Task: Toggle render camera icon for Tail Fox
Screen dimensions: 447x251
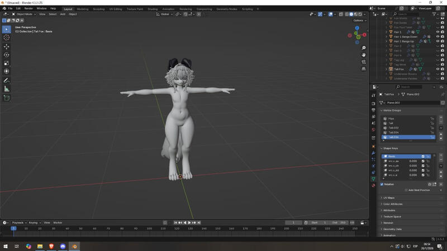Action: (x=443, y=69)
